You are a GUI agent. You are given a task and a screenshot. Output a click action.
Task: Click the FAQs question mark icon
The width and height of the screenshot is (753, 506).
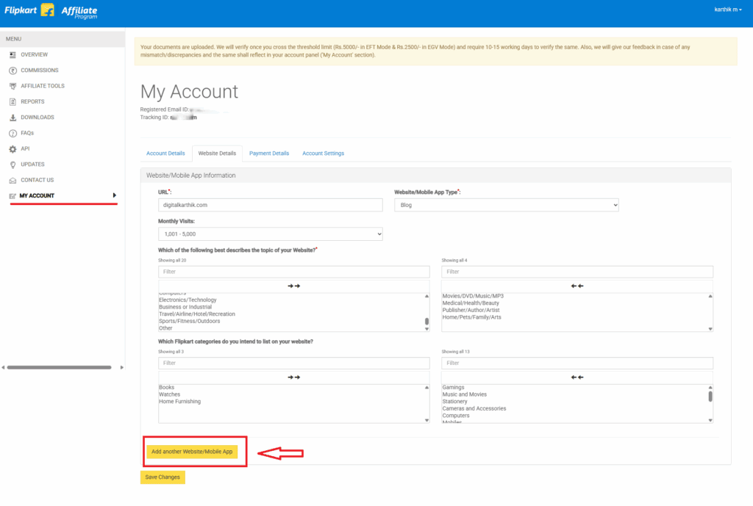click(13, 134)
